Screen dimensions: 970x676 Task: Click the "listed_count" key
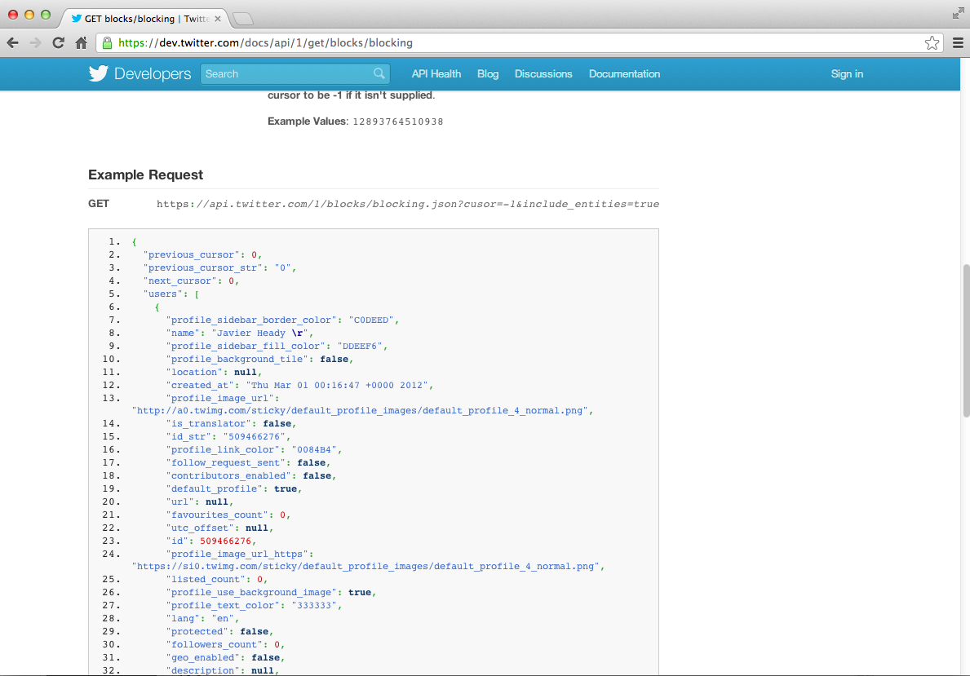206,579
